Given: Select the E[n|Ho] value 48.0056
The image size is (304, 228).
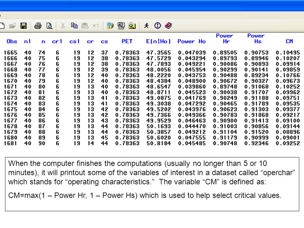Looking at the screenshot, I should pyautogui.click(x=159, y=70).
